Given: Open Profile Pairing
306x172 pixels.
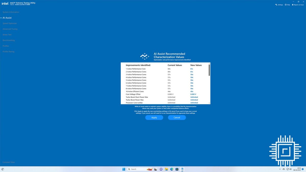Looking at the screenshot, I should [x=8, y=51].
